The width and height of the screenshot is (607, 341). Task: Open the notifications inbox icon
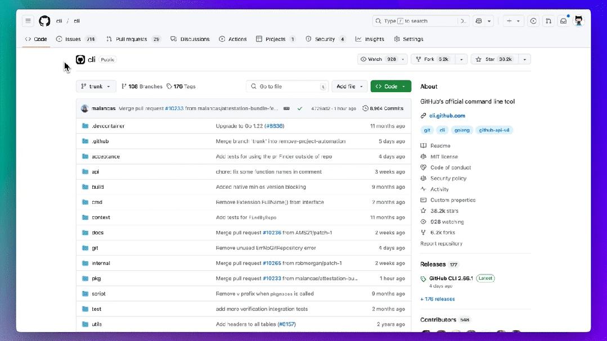point(564,21)
